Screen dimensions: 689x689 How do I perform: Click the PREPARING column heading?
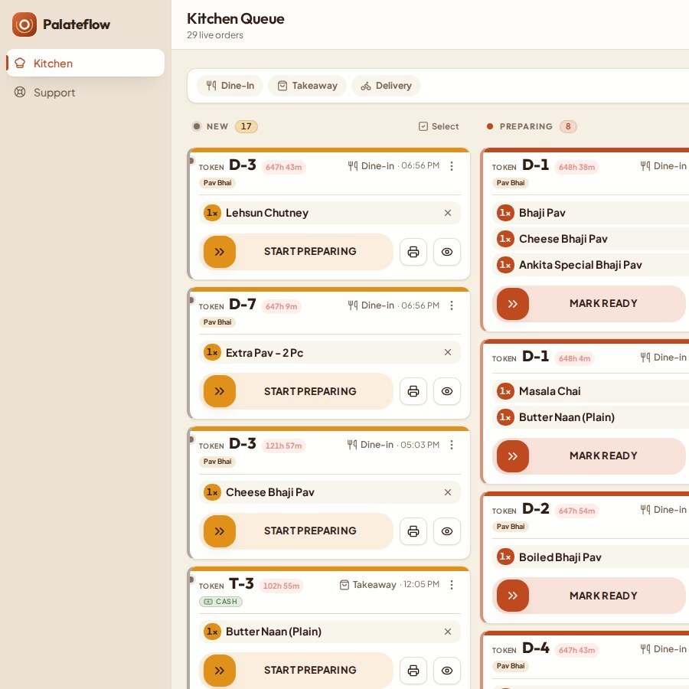point(526,126)
